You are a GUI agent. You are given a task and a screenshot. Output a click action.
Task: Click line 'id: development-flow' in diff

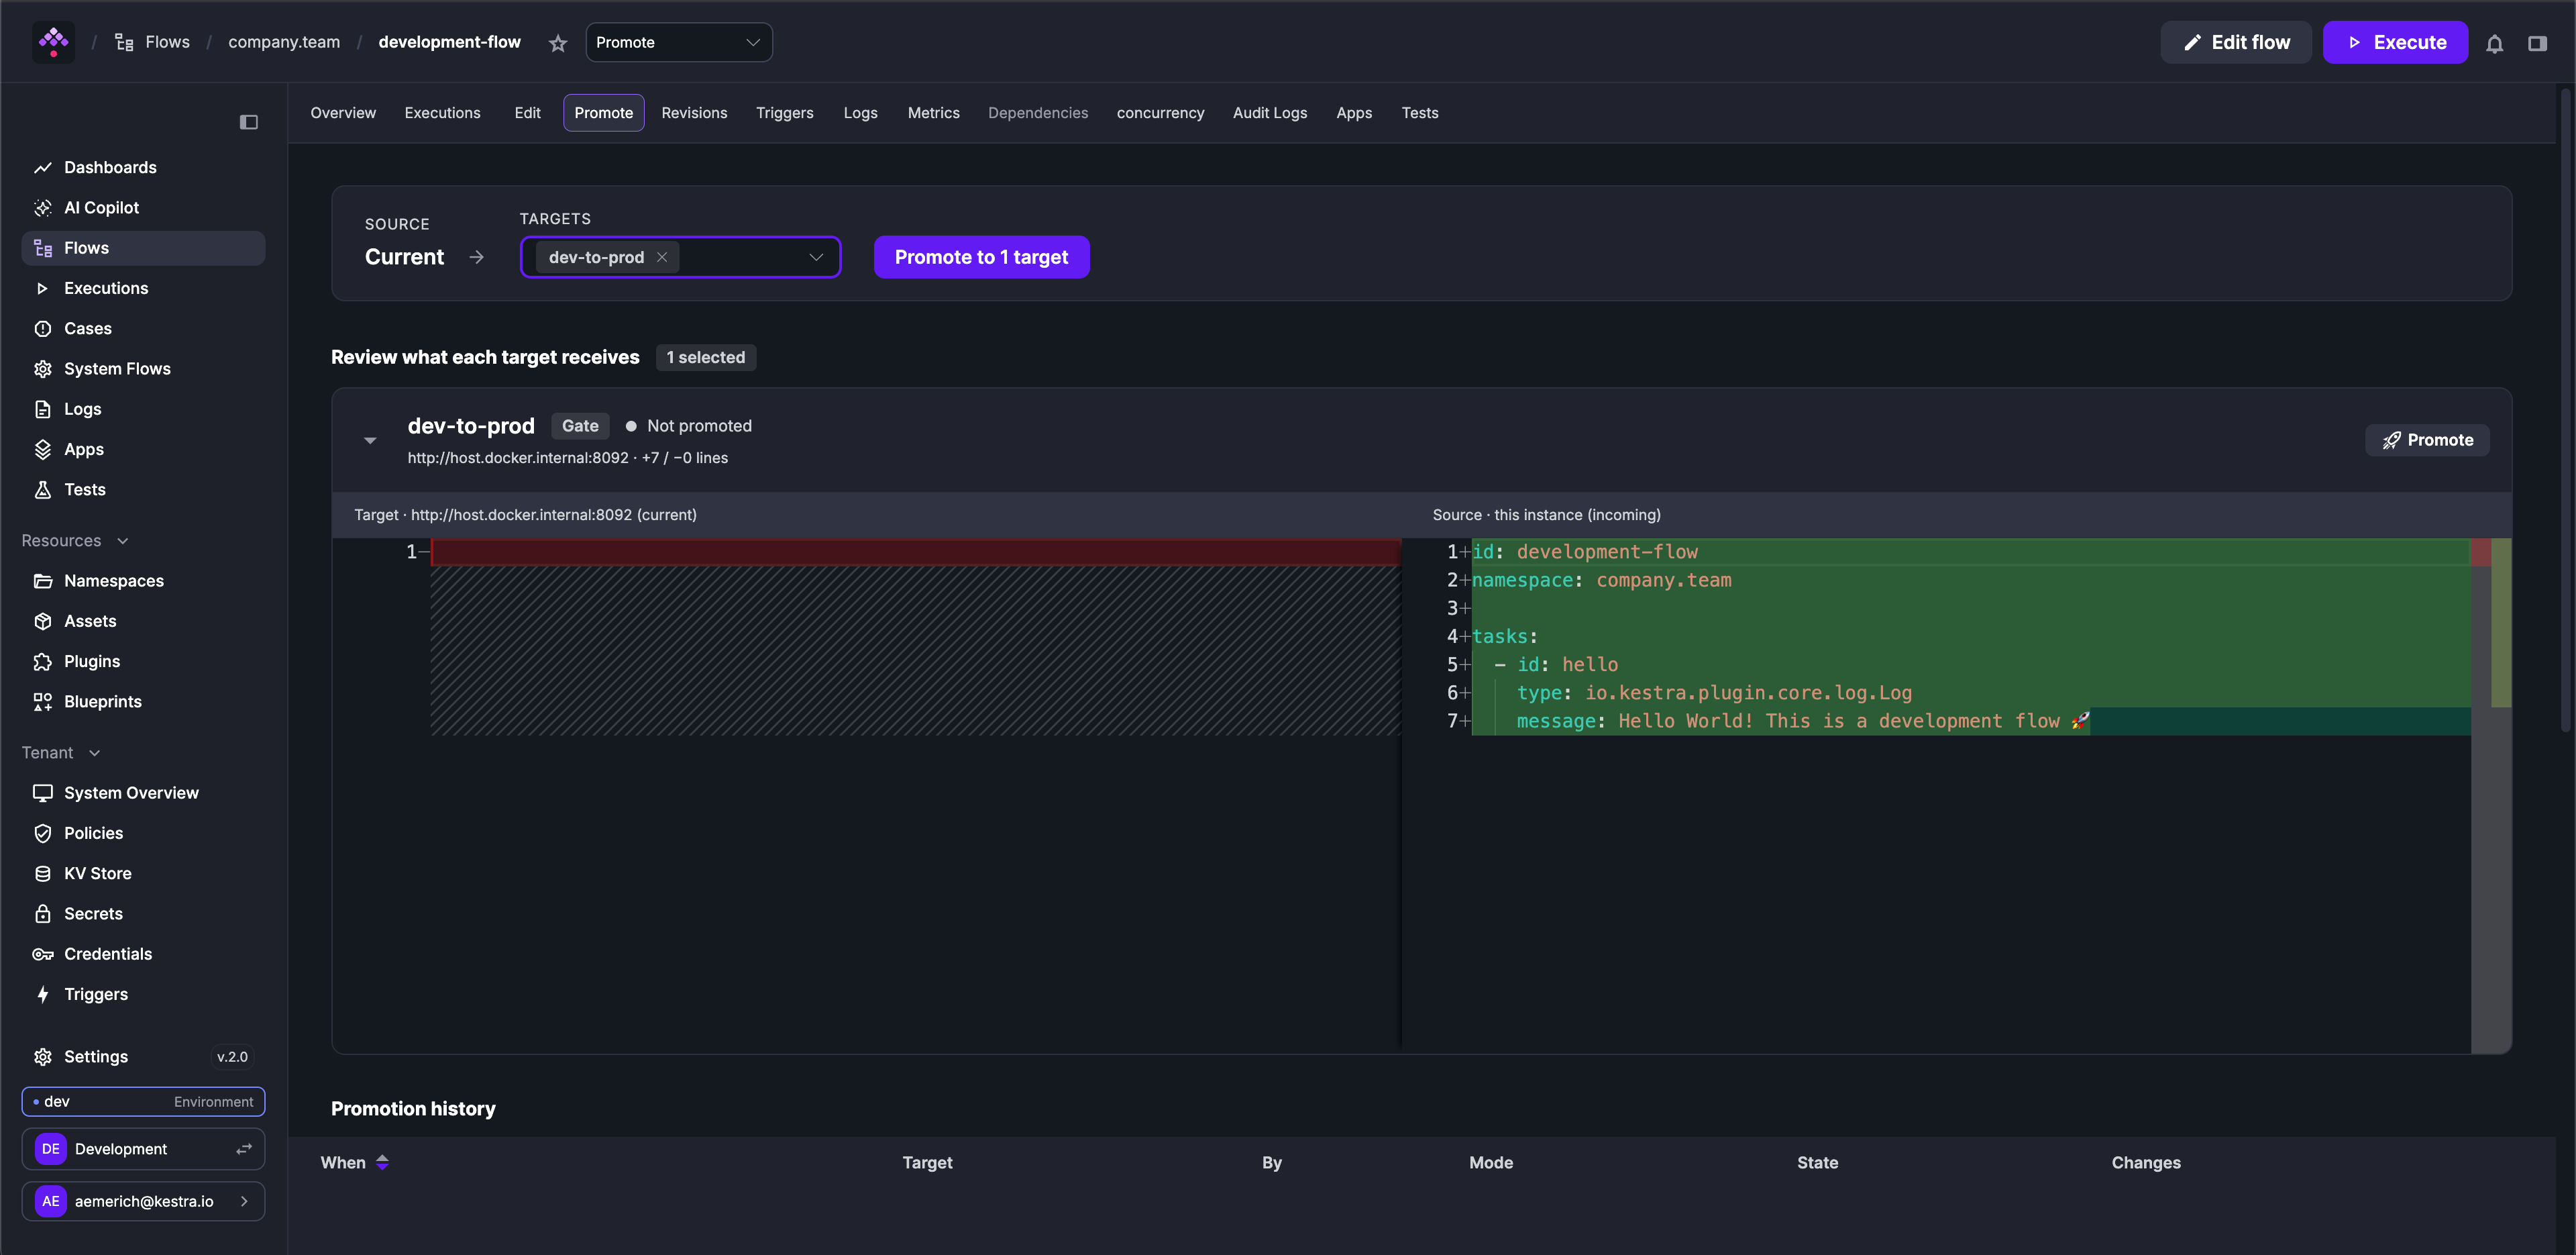pos(1585,552)
